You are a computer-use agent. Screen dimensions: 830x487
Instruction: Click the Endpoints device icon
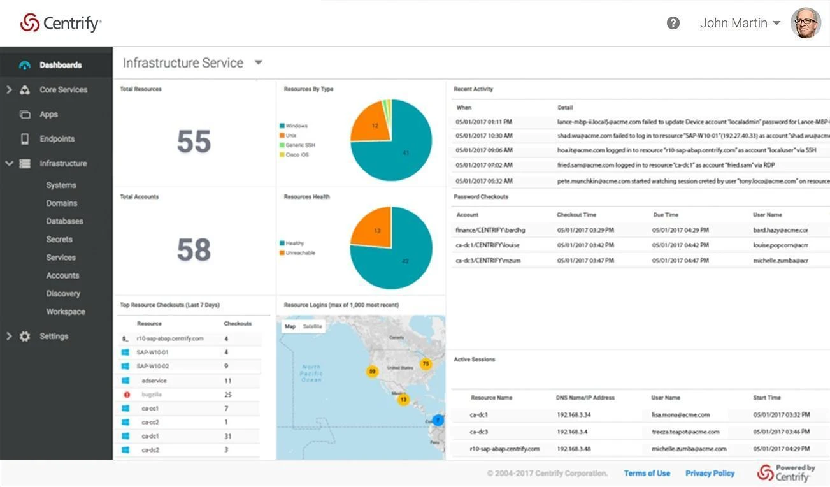[x=25, y=139]
